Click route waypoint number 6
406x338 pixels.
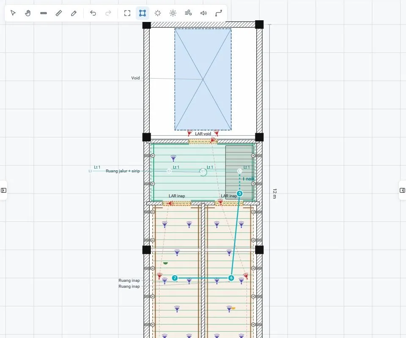pos(231,278)
